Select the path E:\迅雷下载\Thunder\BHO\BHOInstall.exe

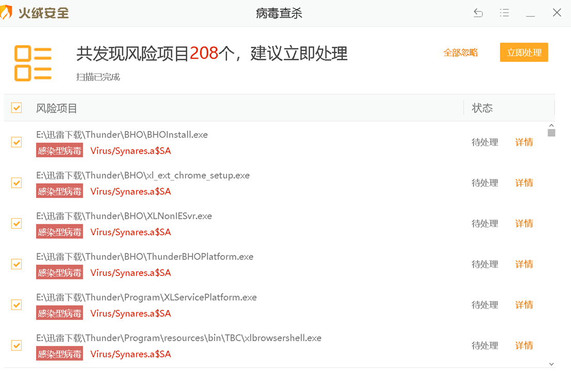pos(122,135)
